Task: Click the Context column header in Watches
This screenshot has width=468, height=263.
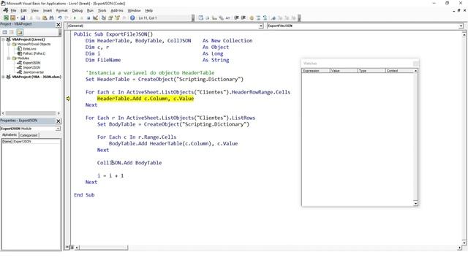Action: pyautogui.click(x=399, y=71)
